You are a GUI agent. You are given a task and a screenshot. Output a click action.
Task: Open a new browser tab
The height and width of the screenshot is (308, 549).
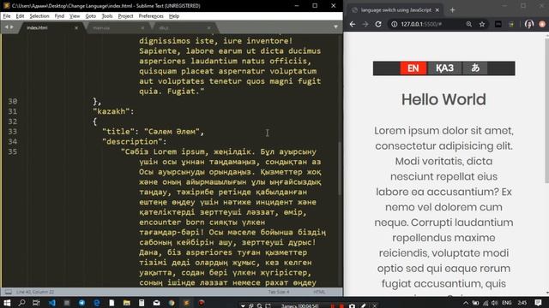click(452, 10)
